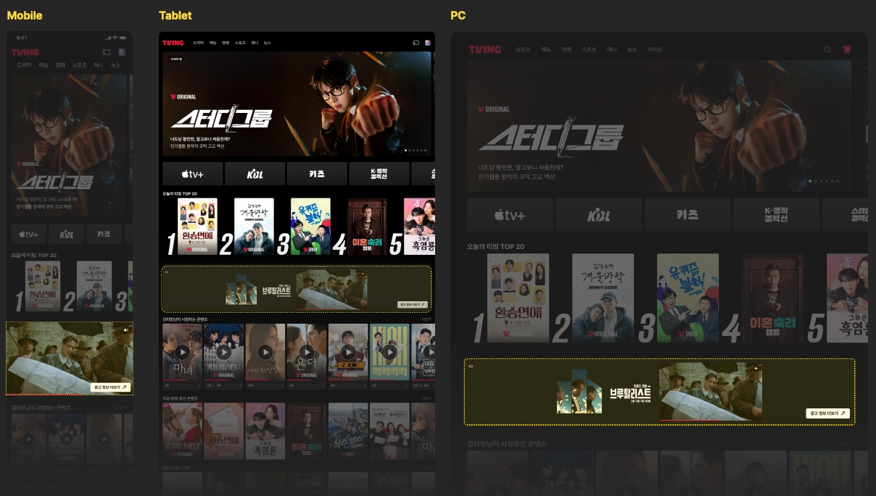Image resolution: width=876 pixels, height=496 pixels.
Task: Open the 키즈 tile in the Mobile view
Action: pyautogui.click(x=104, y=235)
